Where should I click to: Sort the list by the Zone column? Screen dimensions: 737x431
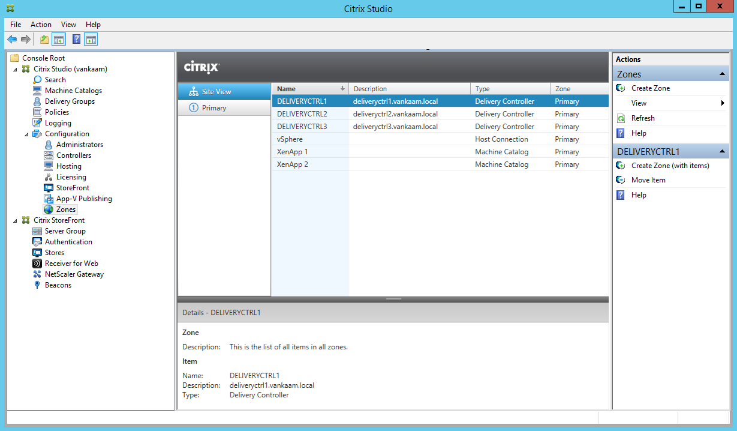(x=579, y=89)
